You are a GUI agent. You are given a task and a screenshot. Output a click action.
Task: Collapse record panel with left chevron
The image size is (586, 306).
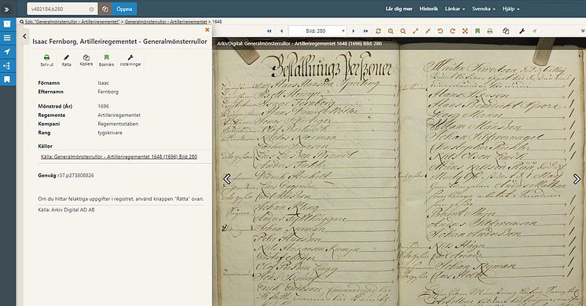24,36
